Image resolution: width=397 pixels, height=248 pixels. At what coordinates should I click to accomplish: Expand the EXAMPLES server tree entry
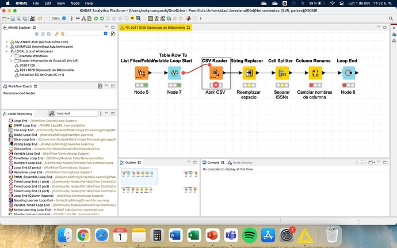(7, 47)
